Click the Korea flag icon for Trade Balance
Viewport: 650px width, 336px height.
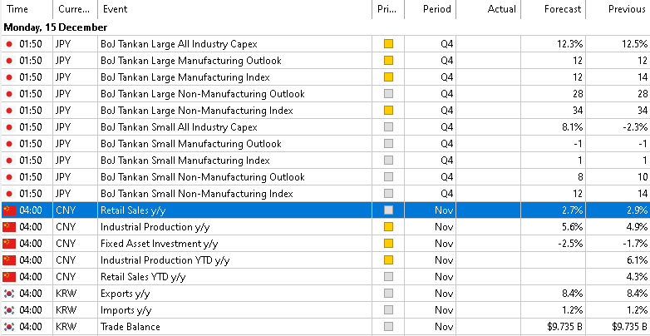pyautogui.click(x=9, y=327)
